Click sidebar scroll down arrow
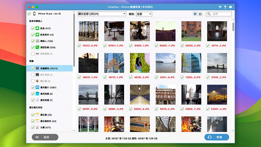The image size is (261, 147). (x=74, y=131)
